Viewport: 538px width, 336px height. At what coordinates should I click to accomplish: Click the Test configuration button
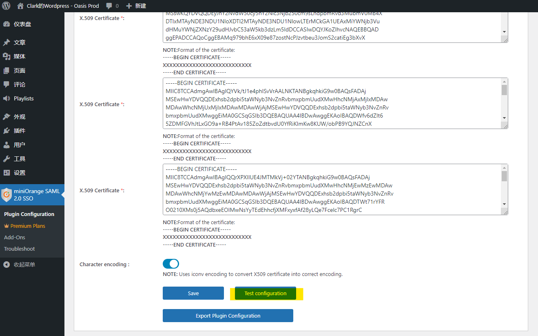[x=265, y=293]
